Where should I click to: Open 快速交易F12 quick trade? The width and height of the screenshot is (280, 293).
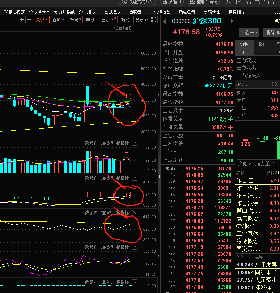(137, 2)
